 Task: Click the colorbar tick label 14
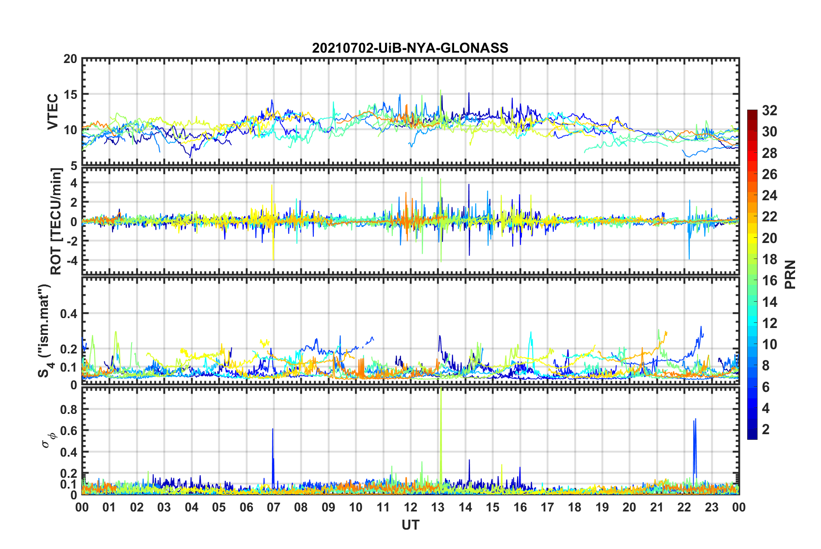tap(769, 302)
